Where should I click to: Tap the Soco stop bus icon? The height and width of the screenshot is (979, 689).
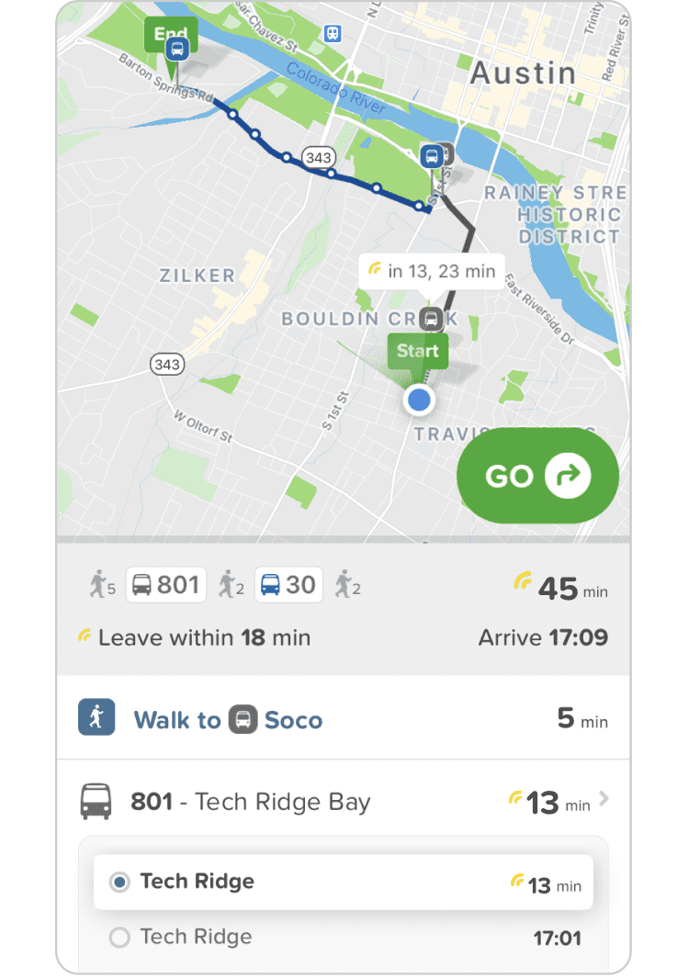click(243, 719)
